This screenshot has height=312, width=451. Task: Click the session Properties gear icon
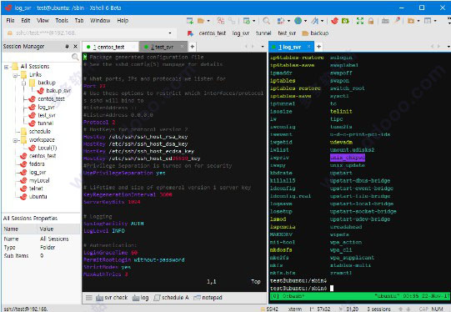247,21
